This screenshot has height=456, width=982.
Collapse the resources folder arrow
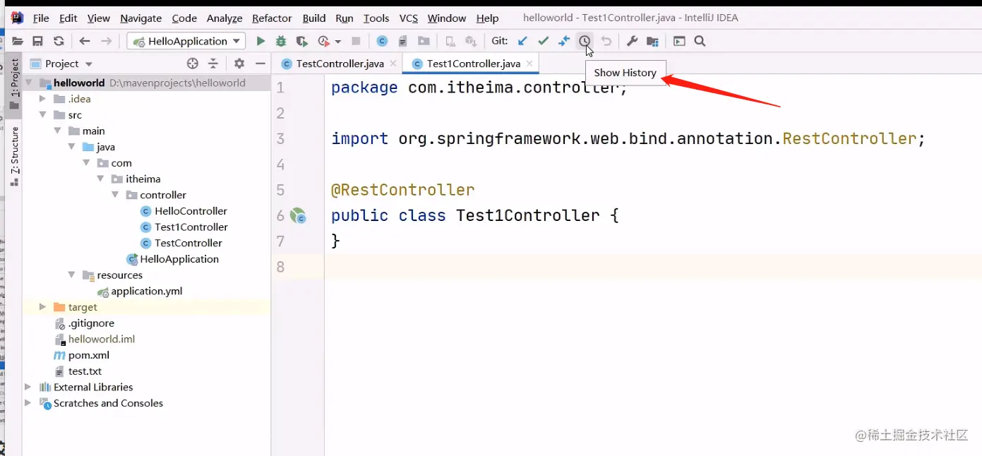(71, 275)
